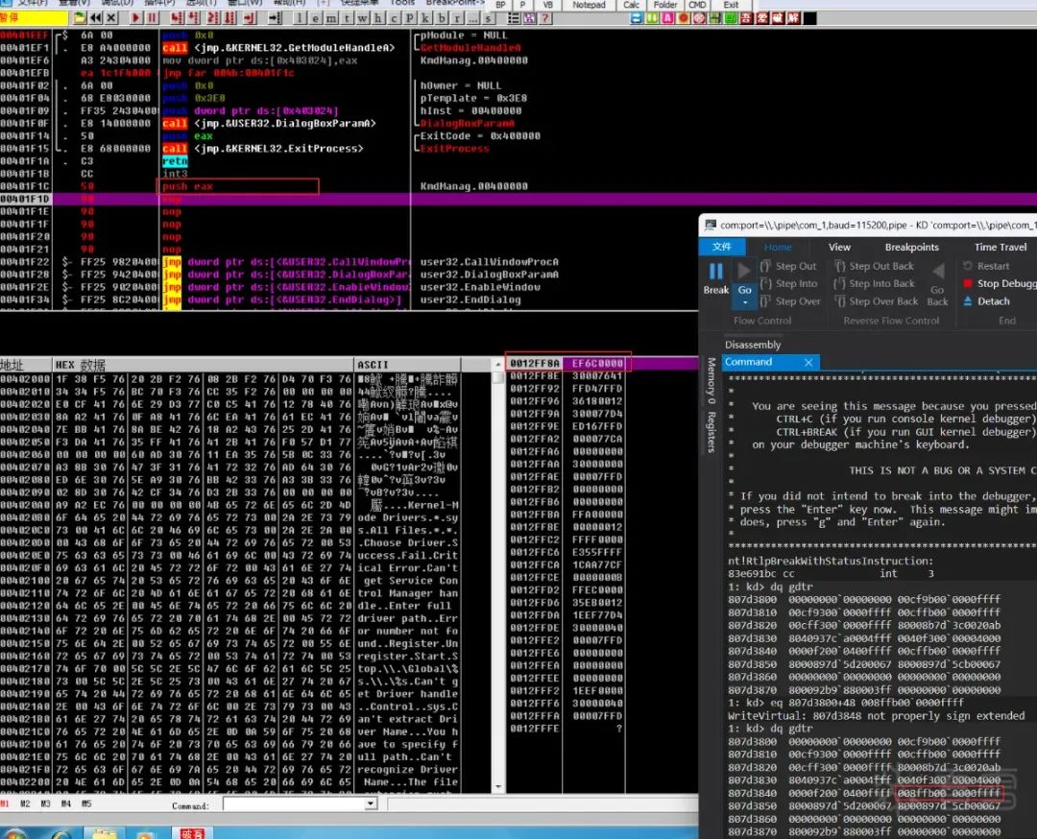Image resolution: width=1037 pixels, height=839 pixels.
Task: Click the close program X toolbar icon
Action: (x=111, y=18)
